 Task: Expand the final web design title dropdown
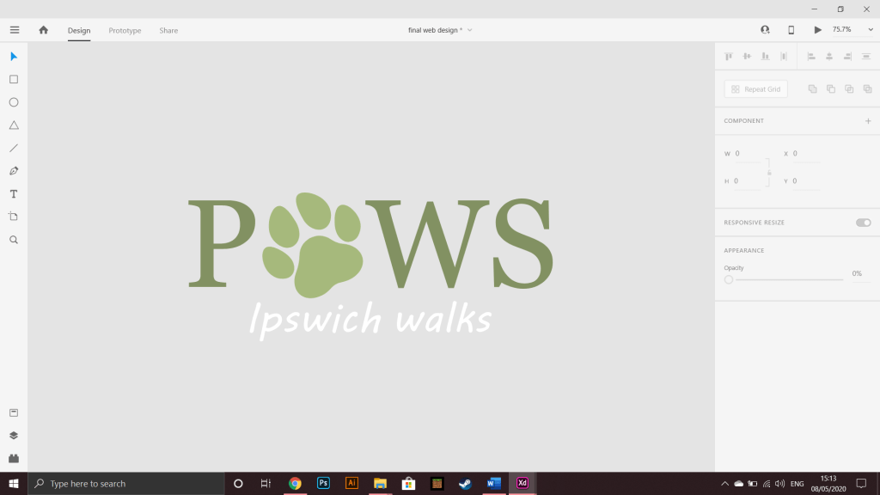(x=470, y=30)
